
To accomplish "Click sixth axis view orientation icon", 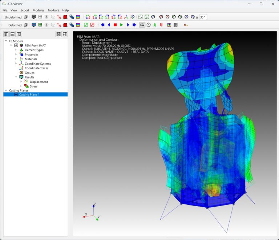I will coord(120,17).
